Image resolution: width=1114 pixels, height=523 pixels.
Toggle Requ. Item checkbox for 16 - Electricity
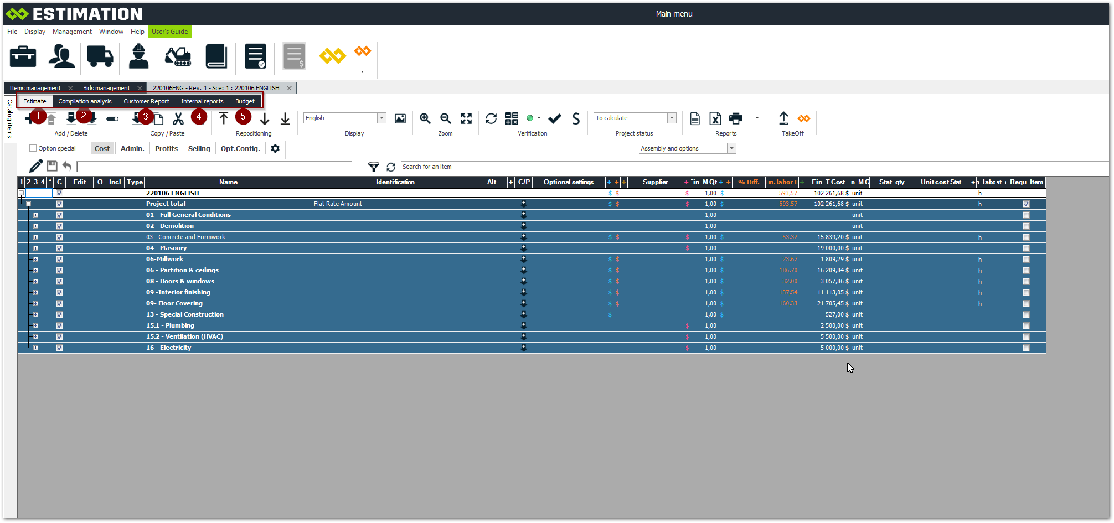point(1026,348)
